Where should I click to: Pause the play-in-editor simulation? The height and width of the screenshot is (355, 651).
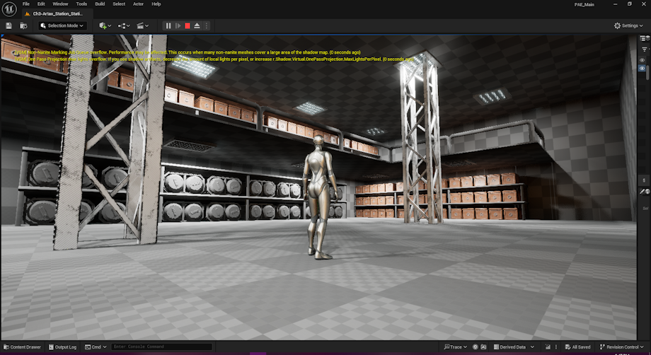click(168, 25)
